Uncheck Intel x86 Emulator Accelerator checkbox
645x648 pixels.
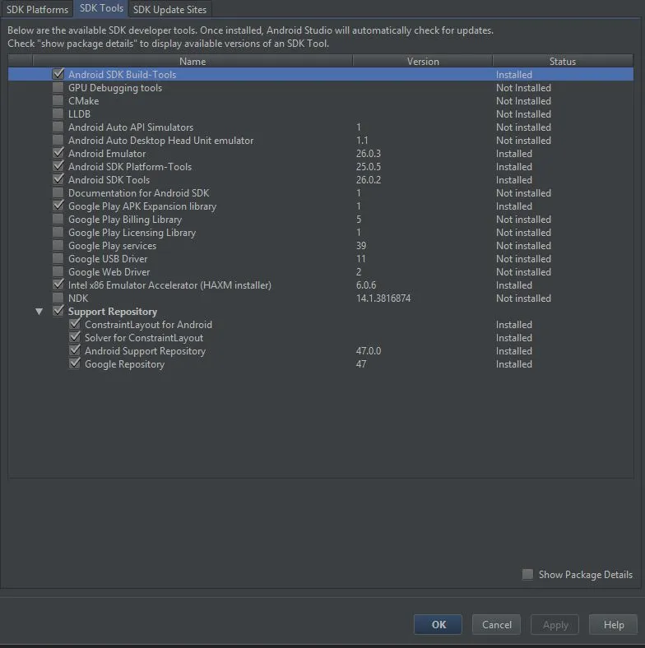(58, 285)
